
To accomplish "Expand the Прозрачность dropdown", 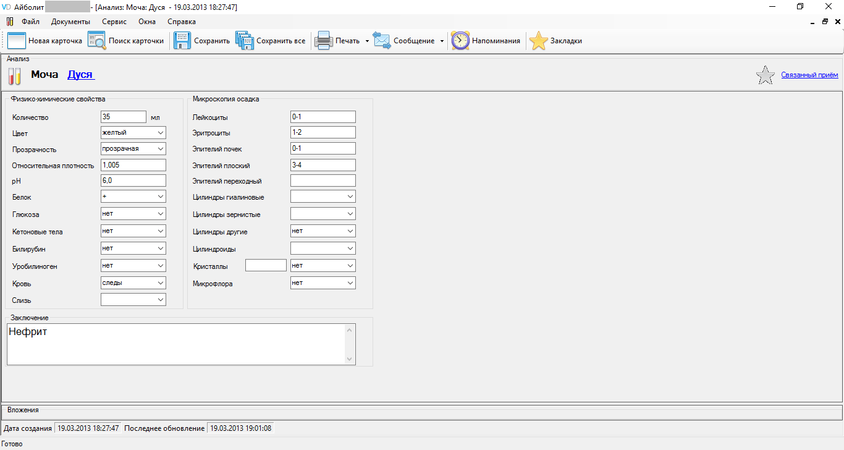I will pos(161,149).
